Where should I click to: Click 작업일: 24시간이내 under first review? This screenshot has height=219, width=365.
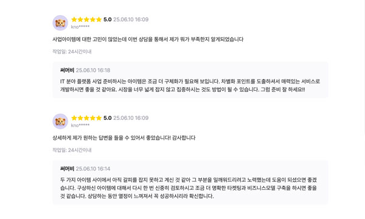(x=72, y=52)
